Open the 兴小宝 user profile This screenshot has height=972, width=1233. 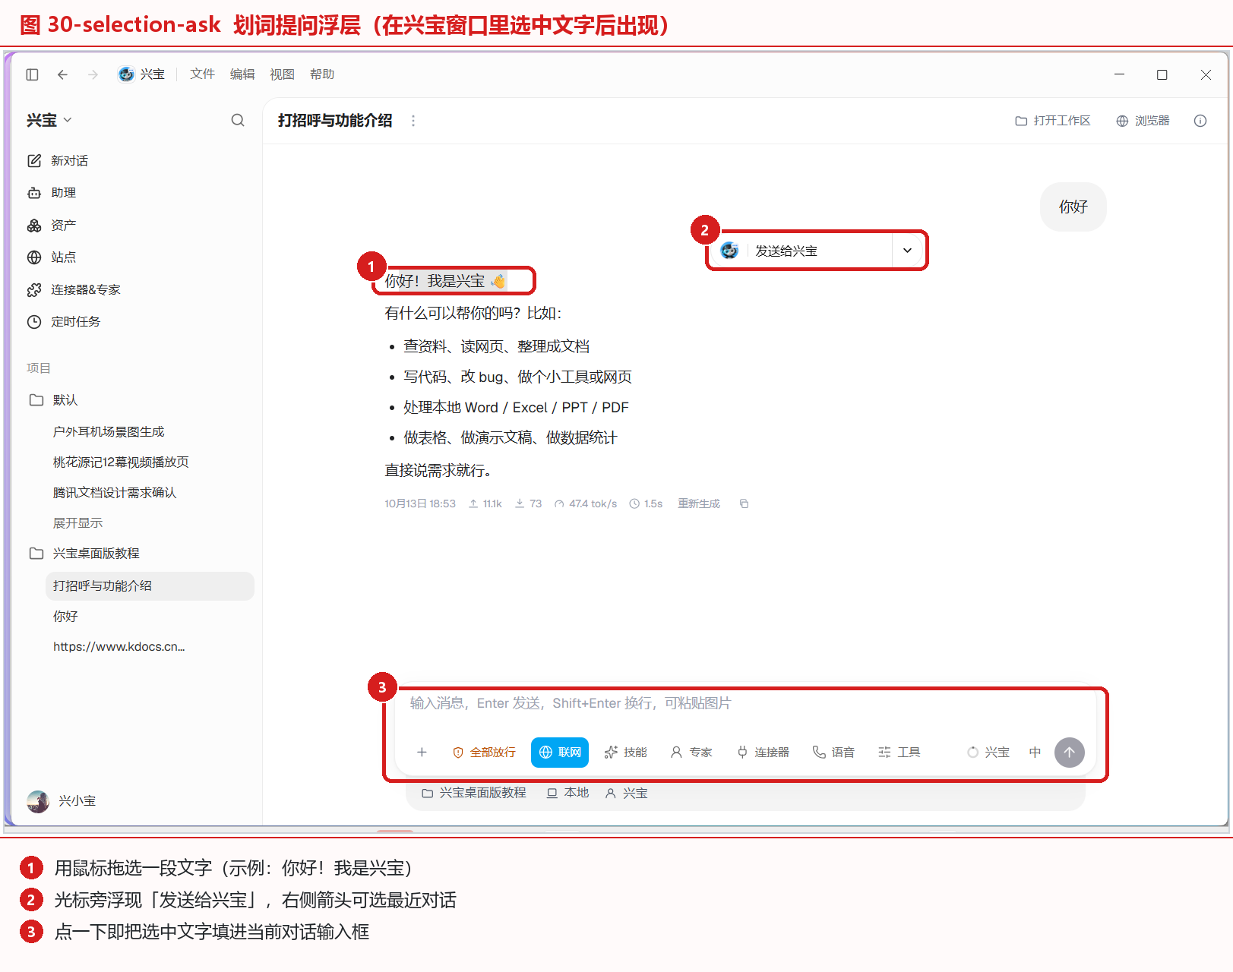coord(62,801)
